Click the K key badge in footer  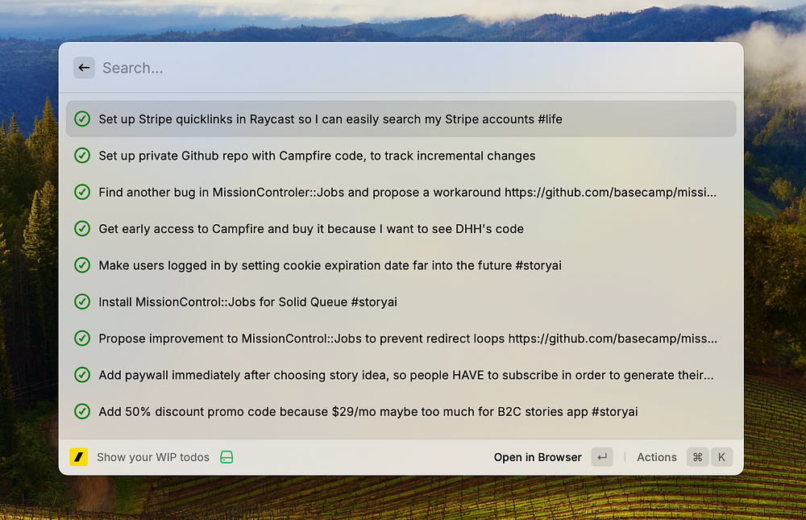pyautogui.click(x=721, y=457)
